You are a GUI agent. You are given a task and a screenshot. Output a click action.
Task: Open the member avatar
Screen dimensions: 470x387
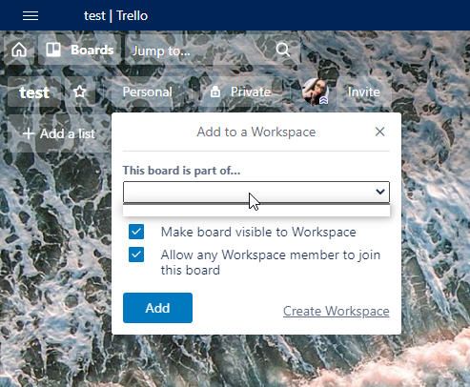point(316,92)
